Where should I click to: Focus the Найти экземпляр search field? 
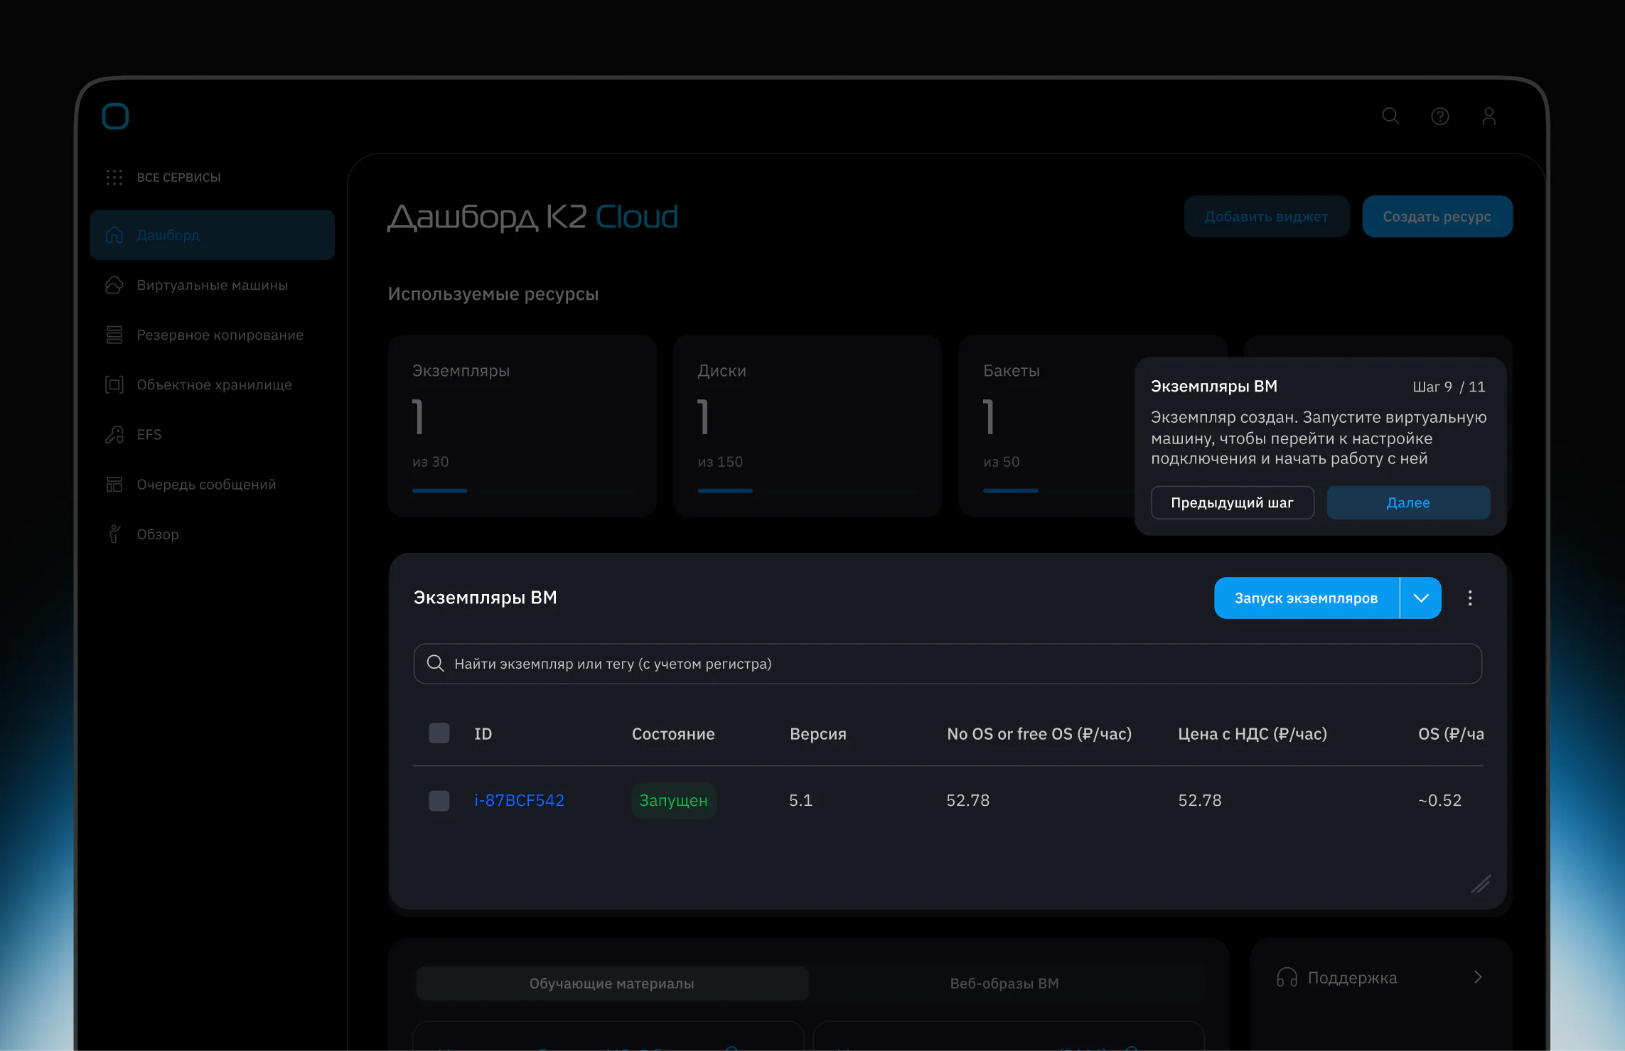[947, 663]
